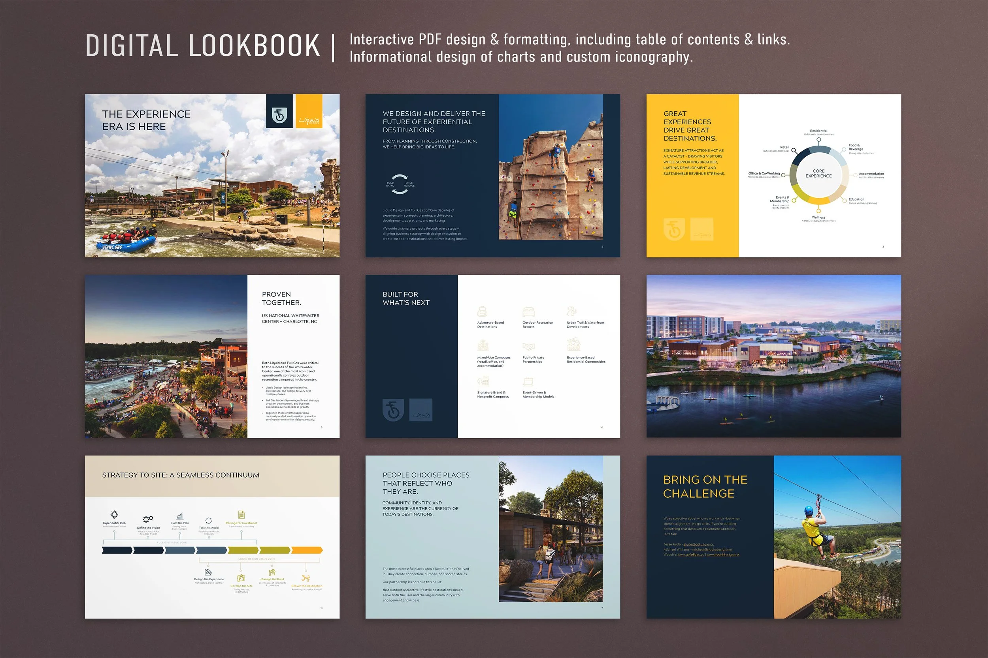This screenshot has height=658, width=988.
Task: Select the Mixed-Use Campuses buildings icon
Action: (483, 346)
